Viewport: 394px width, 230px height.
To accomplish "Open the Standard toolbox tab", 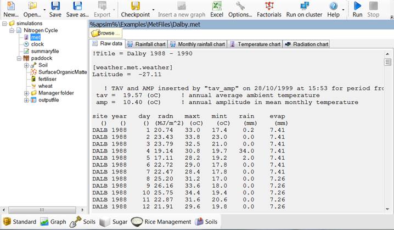I will (20, 222).
